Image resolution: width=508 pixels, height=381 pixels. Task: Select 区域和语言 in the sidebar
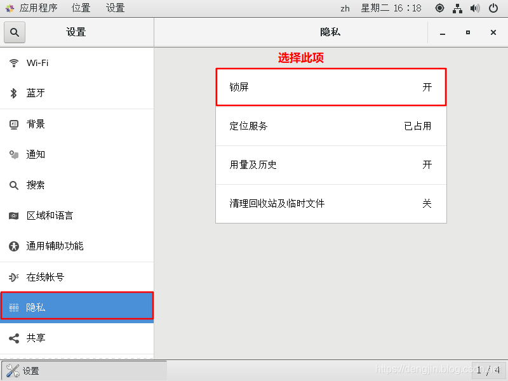click(77, 216)
